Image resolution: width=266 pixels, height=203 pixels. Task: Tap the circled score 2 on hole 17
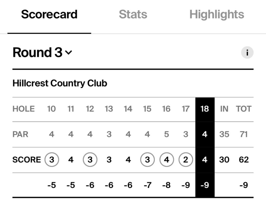pos(186,160)
